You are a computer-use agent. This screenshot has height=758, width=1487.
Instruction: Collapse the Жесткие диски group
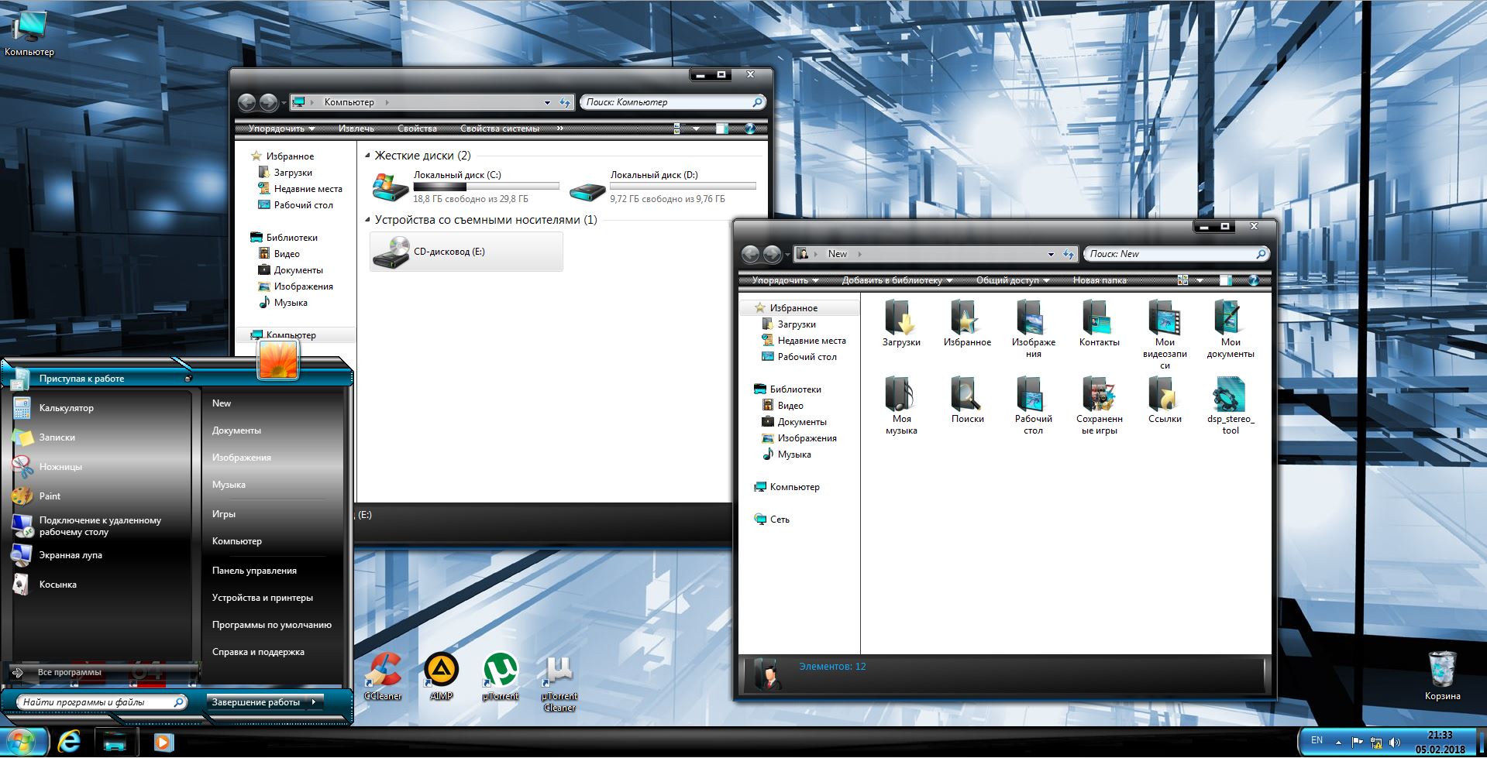[368, 156]
